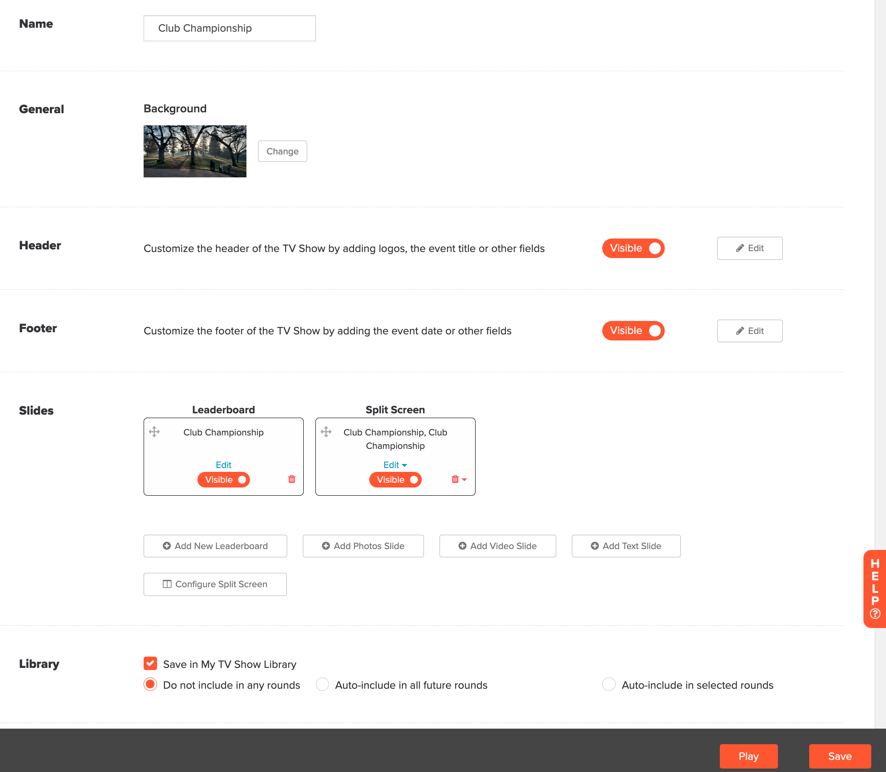
Task: Click Add Photos Slide button
Action: pos(363,546)
